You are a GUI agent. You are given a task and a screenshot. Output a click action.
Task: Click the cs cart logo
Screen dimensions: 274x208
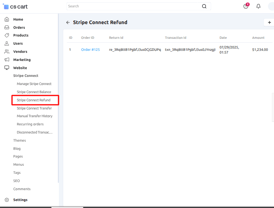[x=16, y=7]
